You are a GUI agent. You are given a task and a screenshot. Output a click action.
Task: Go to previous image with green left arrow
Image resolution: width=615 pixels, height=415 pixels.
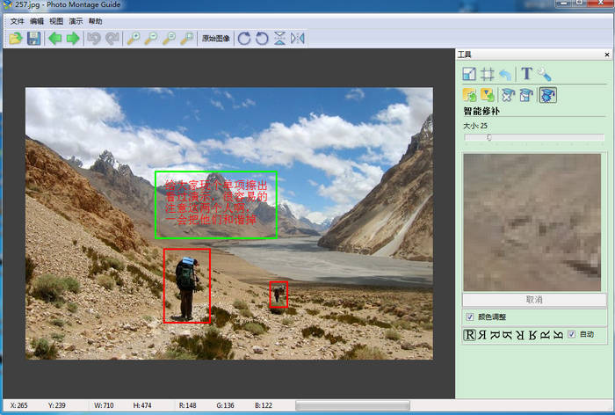pyautogui.click(x=55, y=38)
